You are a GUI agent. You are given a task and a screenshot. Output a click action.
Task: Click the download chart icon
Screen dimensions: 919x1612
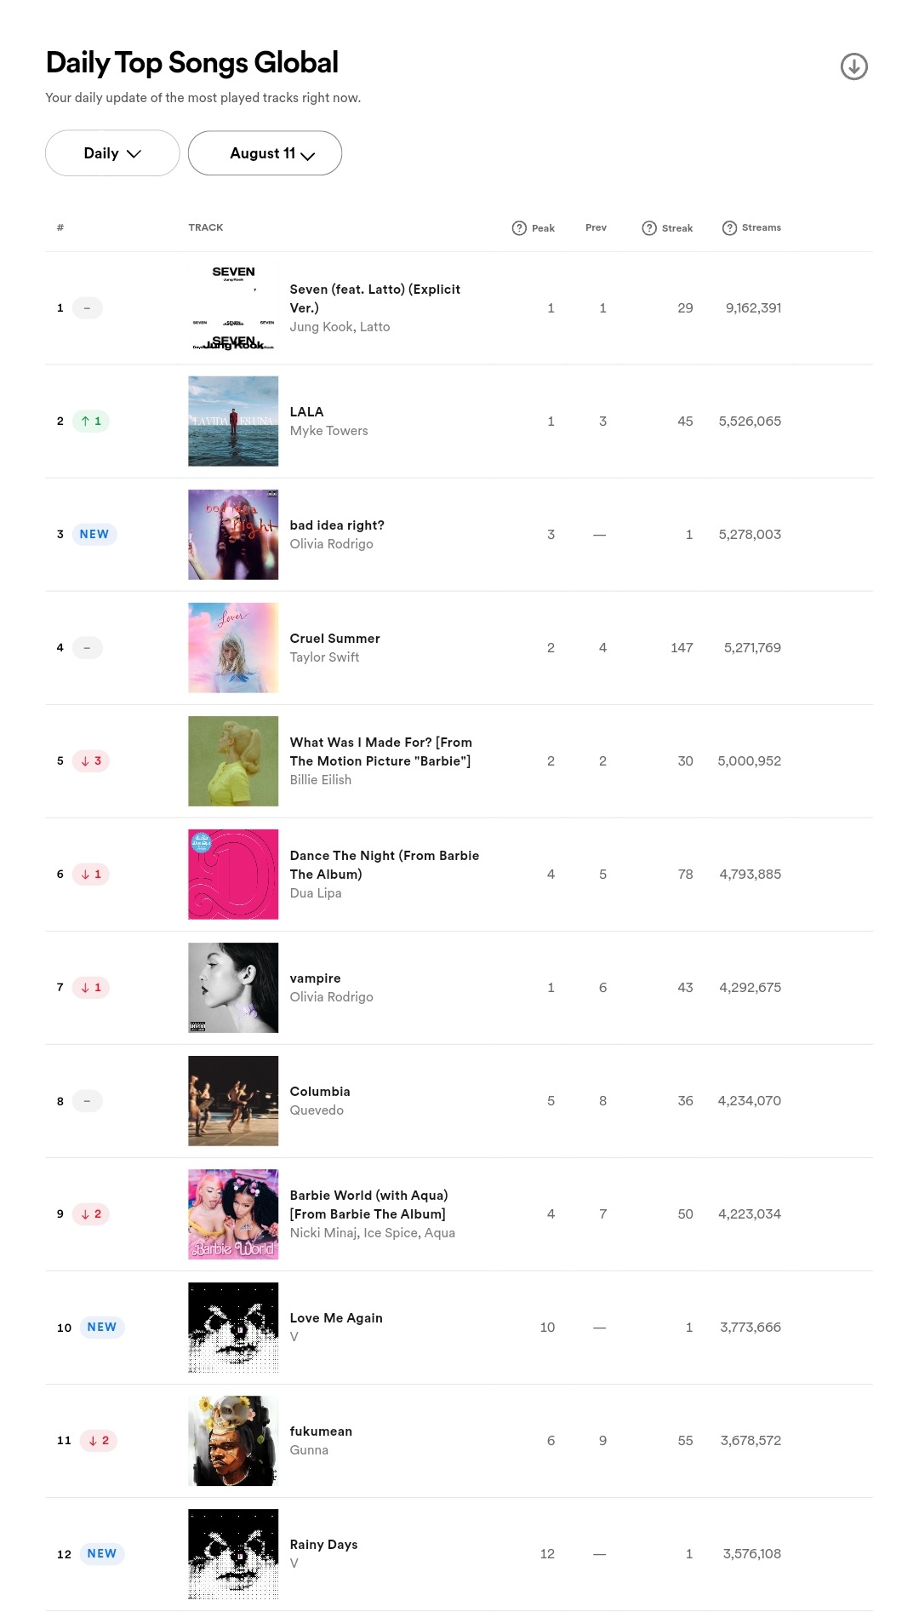(x=853, y=66)
